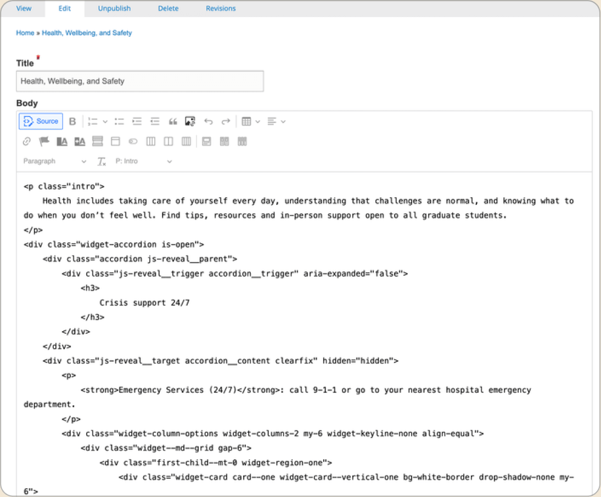Click the second image-with-text widget icon
The height and width of the screenshot is (497, 601).
80,142
